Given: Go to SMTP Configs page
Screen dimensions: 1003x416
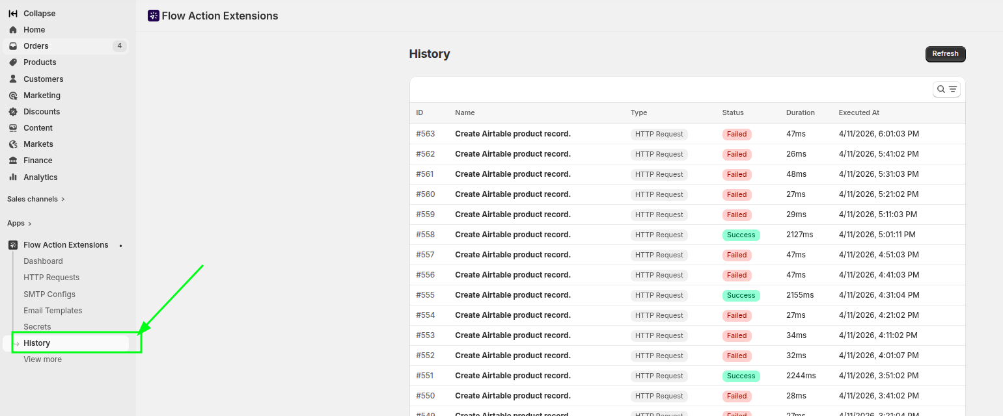Looking at the screenshot, I should [x=49, y=294].
